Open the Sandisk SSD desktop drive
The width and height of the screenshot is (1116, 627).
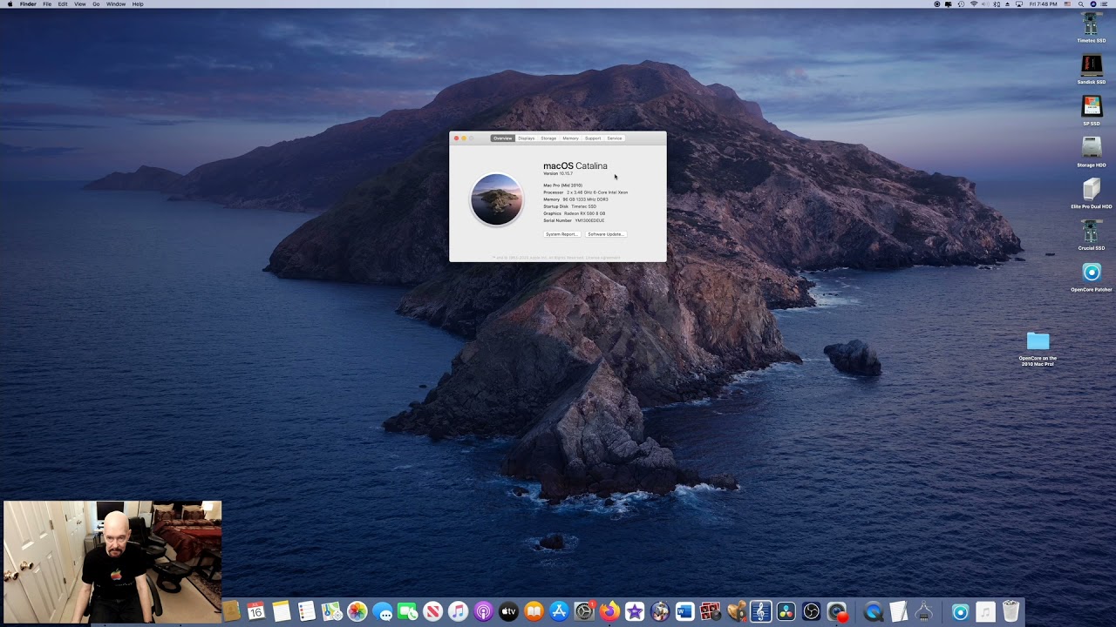tap(1091, 65)
